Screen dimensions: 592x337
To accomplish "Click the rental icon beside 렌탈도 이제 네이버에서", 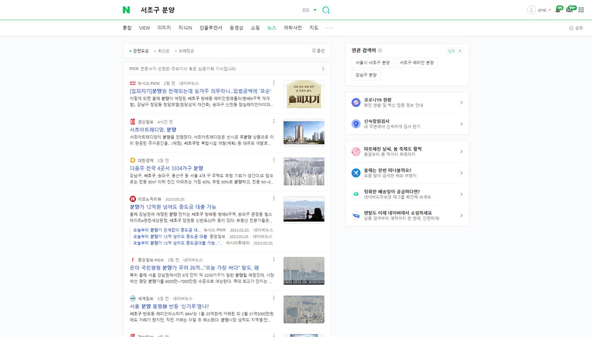I will 356,216.
